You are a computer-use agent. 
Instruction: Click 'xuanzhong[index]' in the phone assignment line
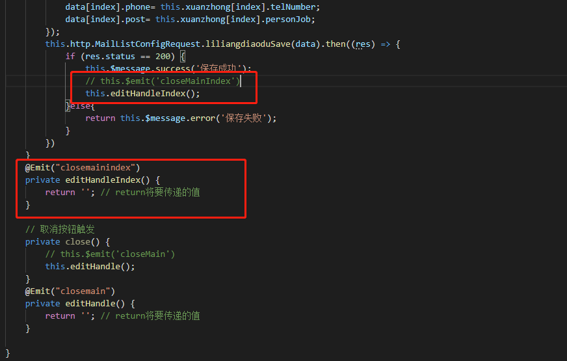coord(225,7)
